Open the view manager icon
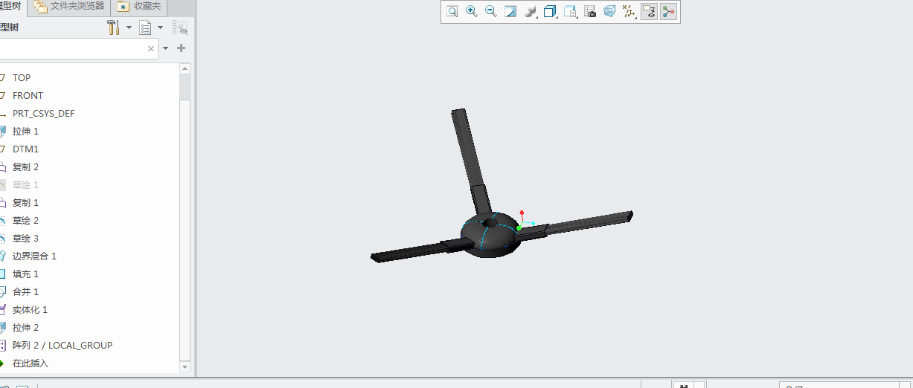This screenshot has width=913, height=388. coord(571,11)
